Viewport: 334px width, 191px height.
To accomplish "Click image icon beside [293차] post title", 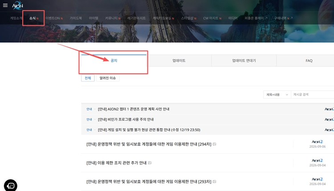I will click(214, 182).
